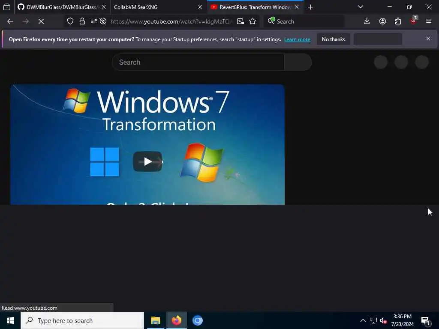Bookmark this page with the star icon
Screen dimensions: 439x329
[x=253, y=21]
